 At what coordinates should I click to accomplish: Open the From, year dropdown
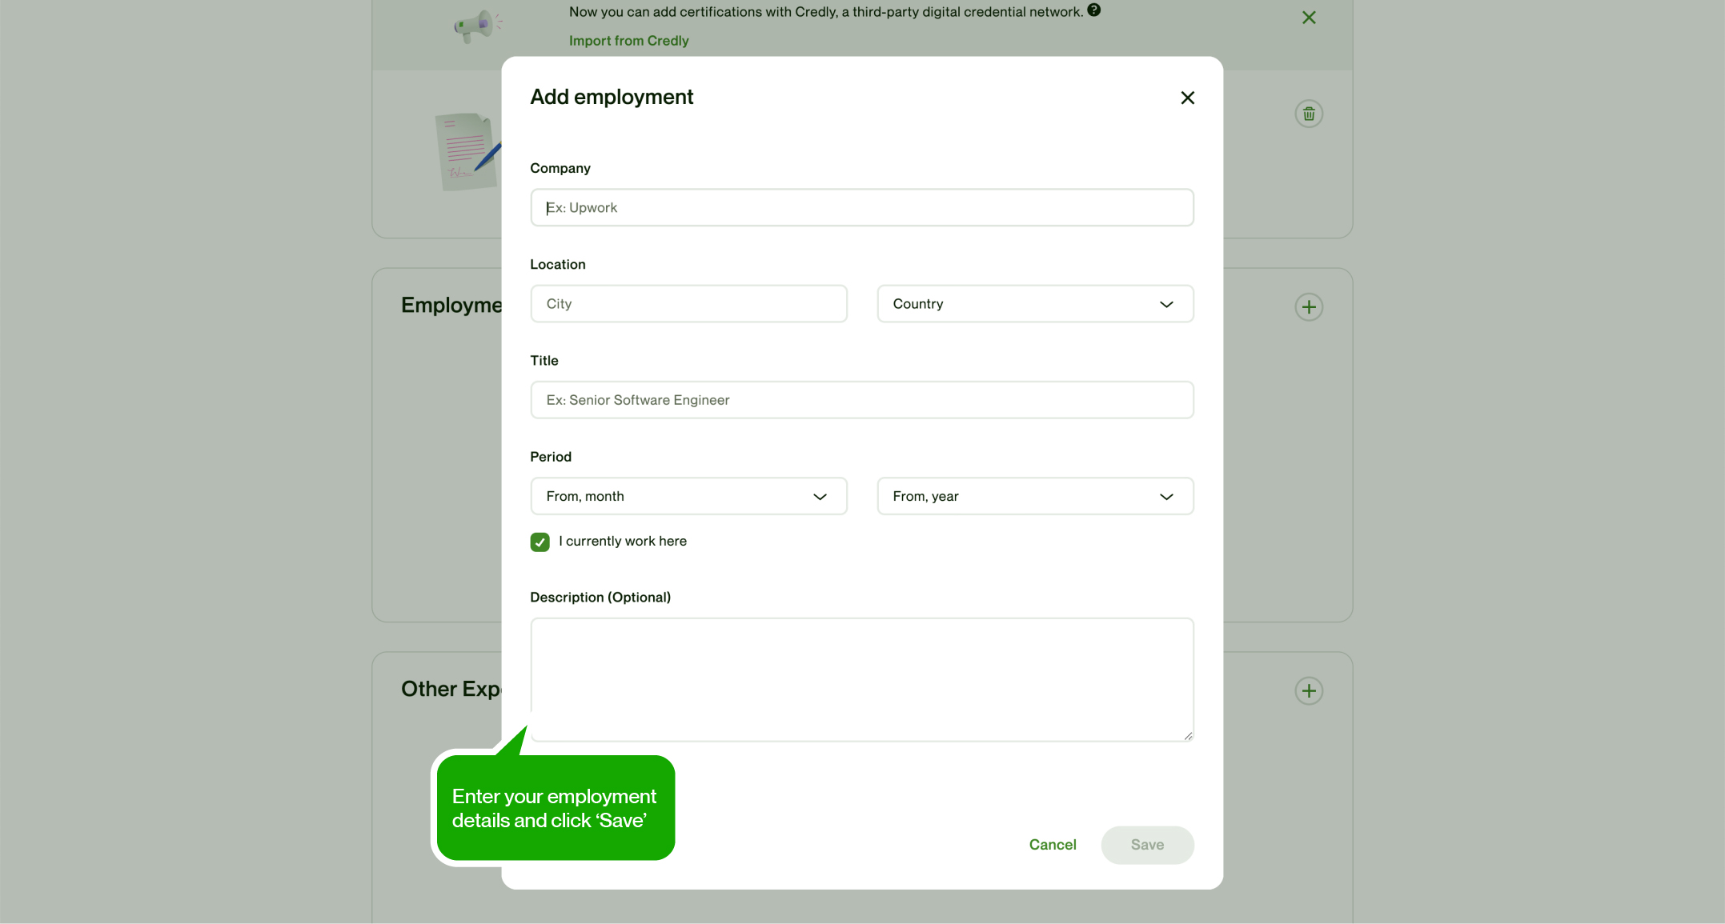point(1034,497)
